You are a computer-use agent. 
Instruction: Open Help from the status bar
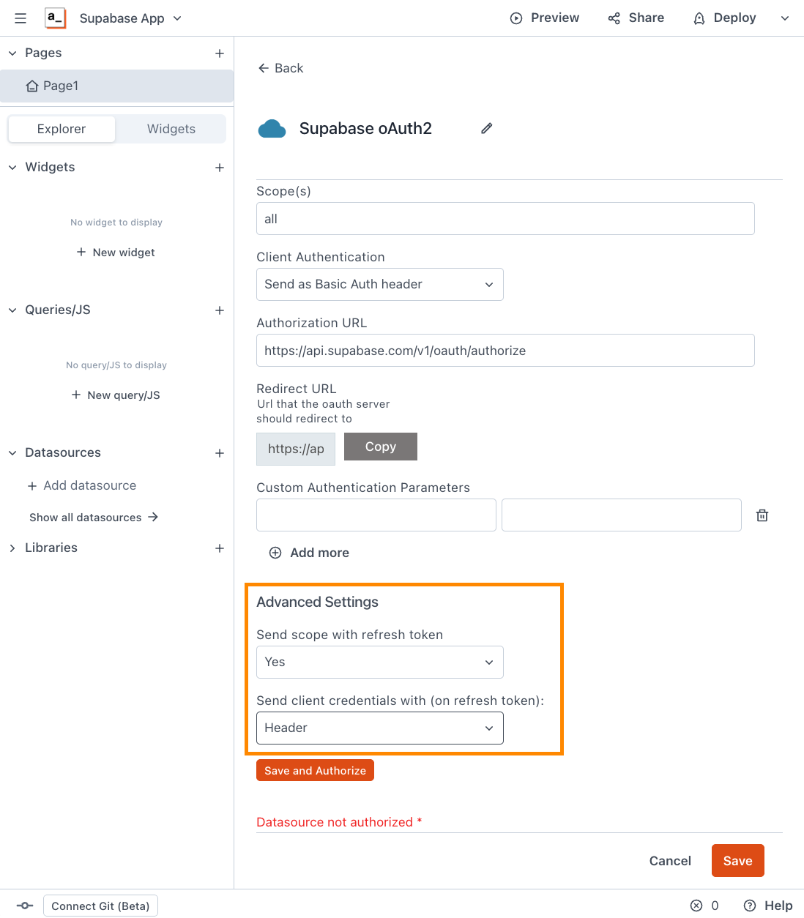[x=768, y=905]
